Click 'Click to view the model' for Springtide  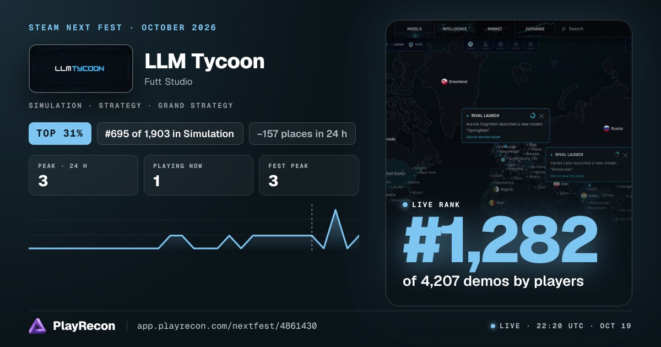(x=483, y=137)
